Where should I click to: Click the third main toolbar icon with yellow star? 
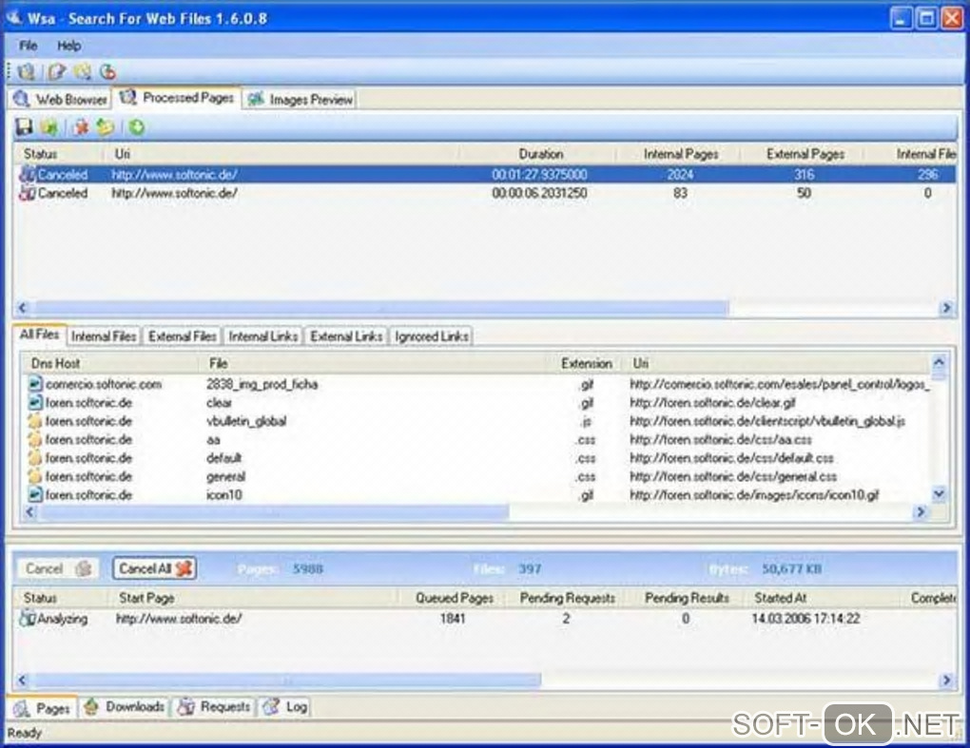83,71
